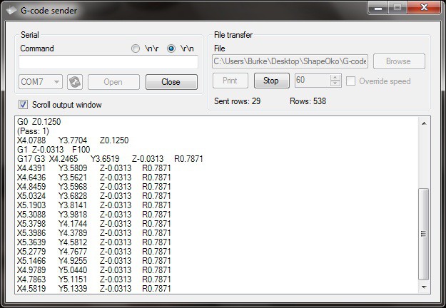This screenshot has height=308, width=446.
Task: Click the output line starting X4.6436
Action: [x=94, y=178]
